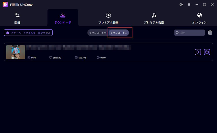The height and width of the screenshot is (133, 217).
Task: Click the 00:09 duration value
Action: point(103,58)
